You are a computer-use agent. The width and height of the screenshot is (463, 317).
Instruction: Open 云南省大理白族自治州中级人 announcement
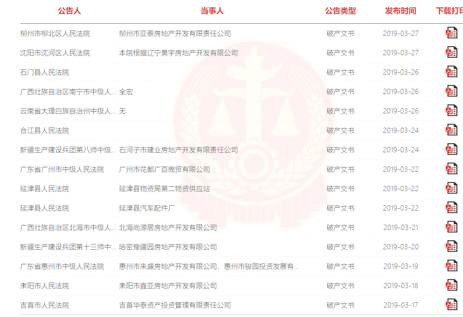point(68,111)
